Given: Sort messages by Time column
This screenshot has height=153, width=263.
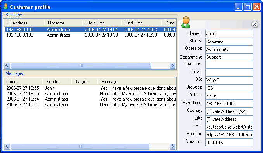Looking at the screenshot, I should click(x=23, y=82).
